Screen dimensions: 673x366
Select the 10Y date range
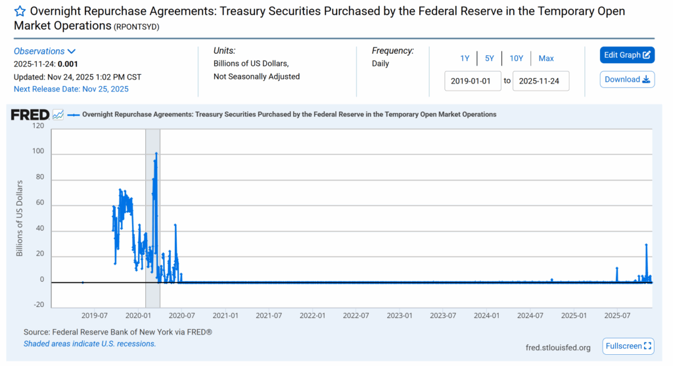[x=517, y=58]
